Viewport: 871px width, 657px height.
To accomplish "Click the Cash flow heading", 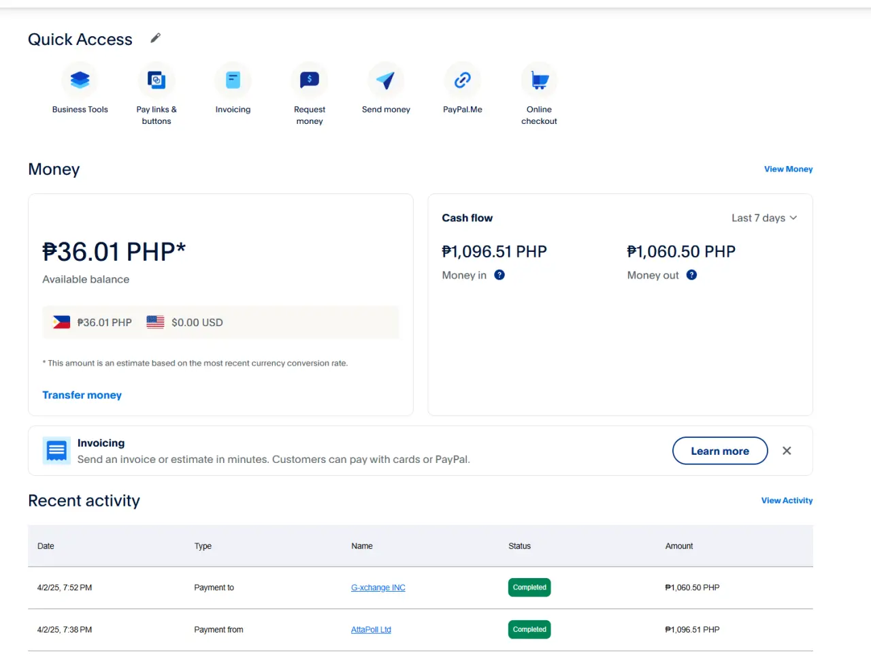I will 467,218.
